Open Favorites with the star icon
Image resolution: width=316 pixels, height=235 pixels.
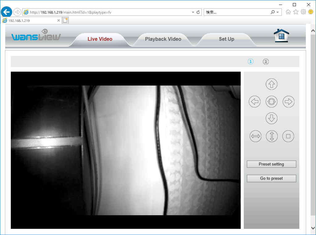point(296,12)
